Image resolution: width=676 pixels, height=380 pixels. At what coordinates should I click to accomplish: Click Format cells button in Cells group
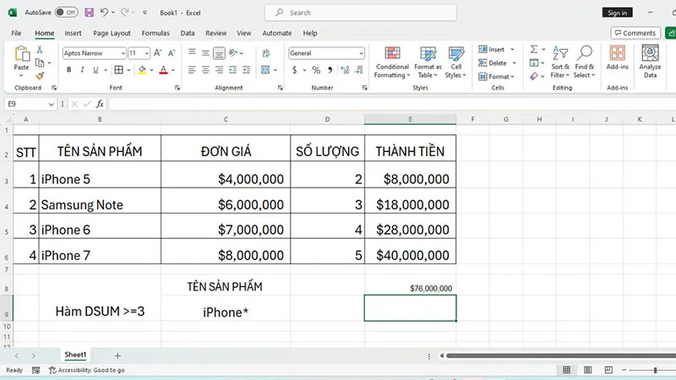click(x=497, y=76)
